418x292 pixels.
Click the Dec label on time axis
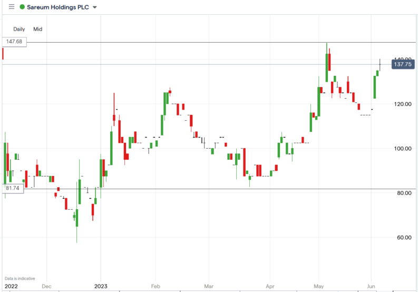pyautogui.click(x=46, y=286)
